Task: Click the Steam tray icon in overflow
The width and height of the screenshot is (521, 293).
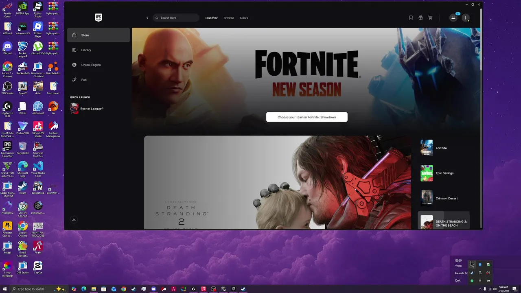Action: click(472, 273)
